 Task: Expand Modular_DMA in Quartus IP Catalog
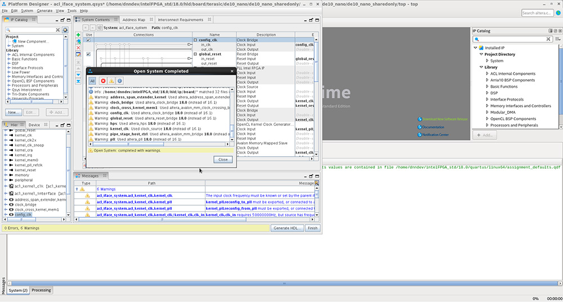click(x=487, y=112)
